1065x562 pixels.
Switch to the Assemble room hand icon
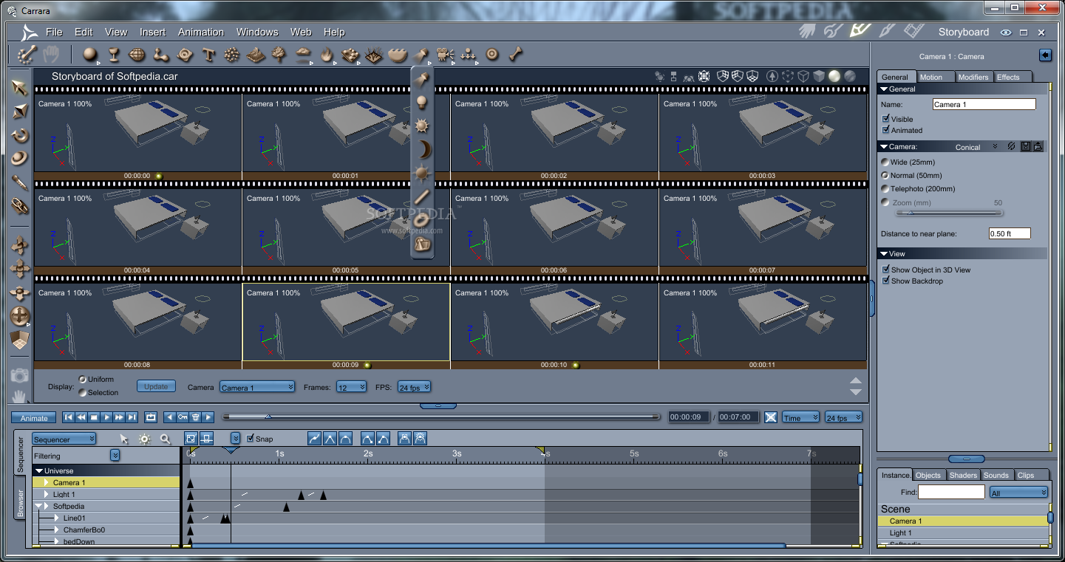808,31
